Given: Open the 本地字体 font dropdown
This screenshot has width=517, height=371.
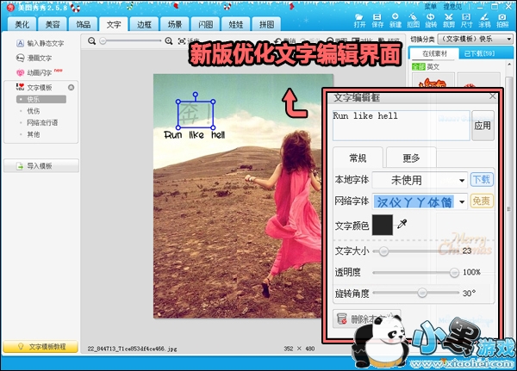Looking at the screenshot, I should (x=462, y=180).
